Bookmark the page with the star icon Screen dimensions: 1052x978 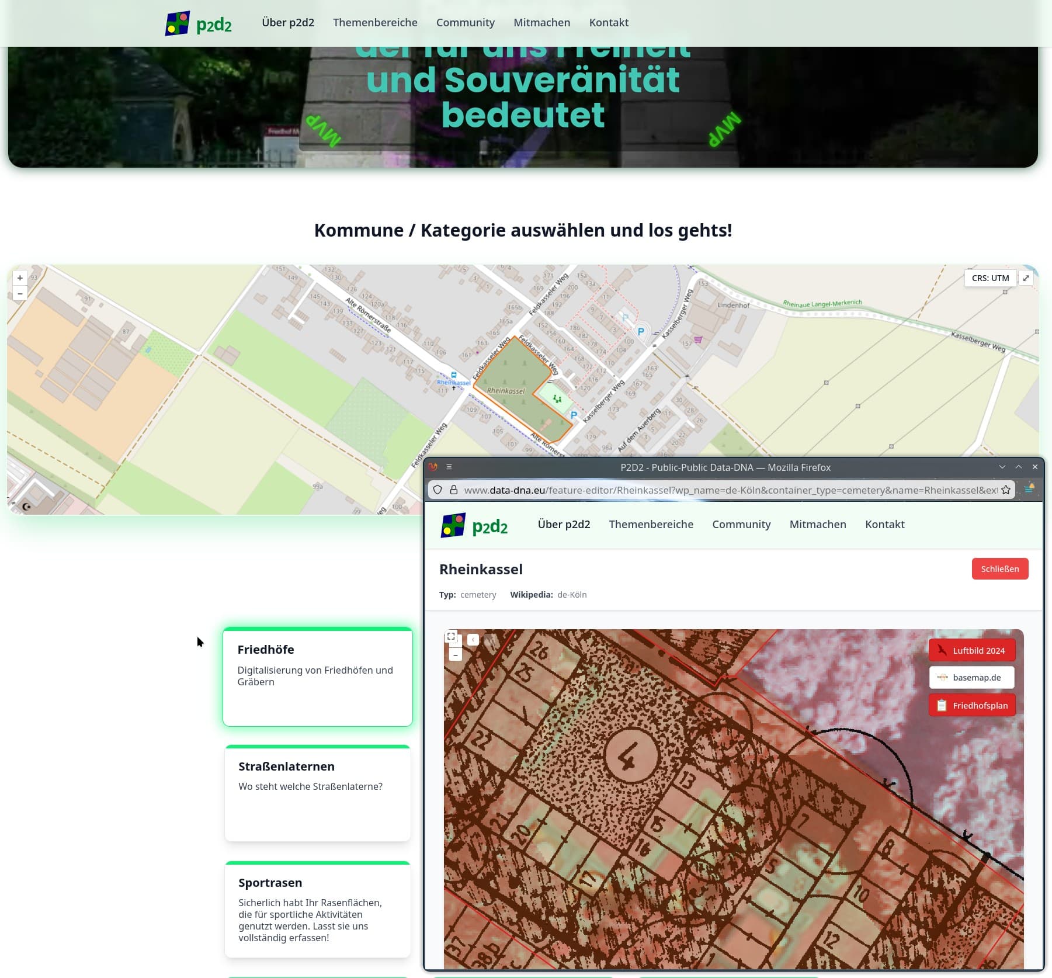click(1006, 490)
